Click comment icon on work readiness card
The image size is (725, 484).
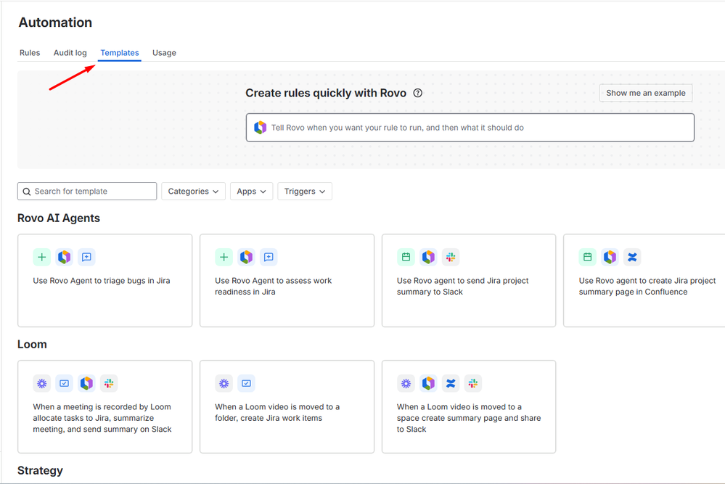[269, 257]
